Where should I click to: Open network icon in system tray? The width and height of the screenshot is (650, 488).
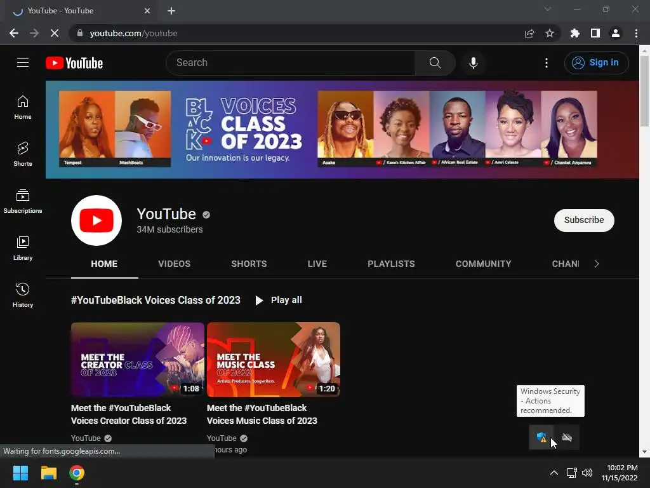coord(572,473)
